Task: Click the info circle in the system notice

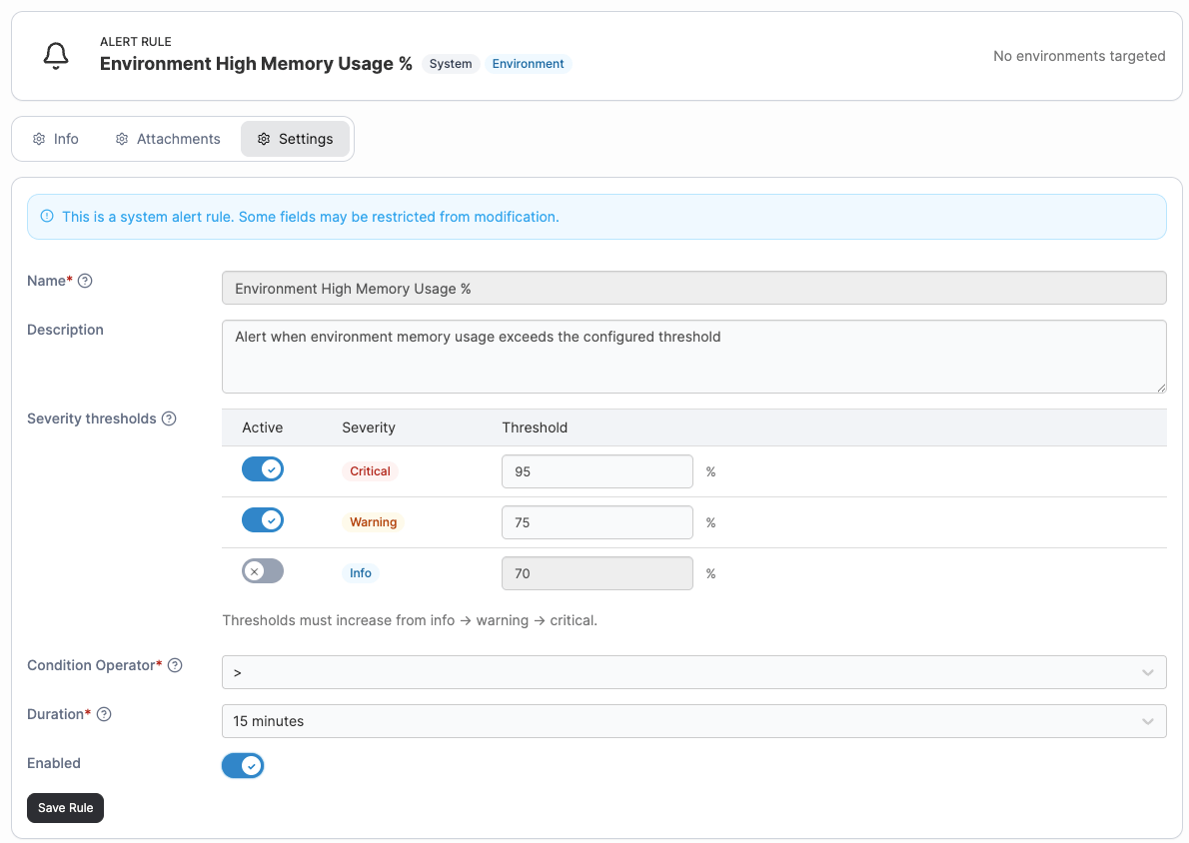Action: point(47,216)
